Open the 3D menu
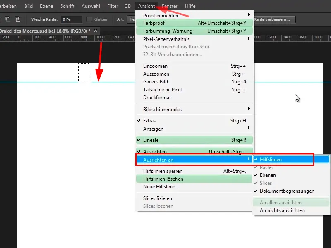The image size is (331, 248). pos(128,6)
